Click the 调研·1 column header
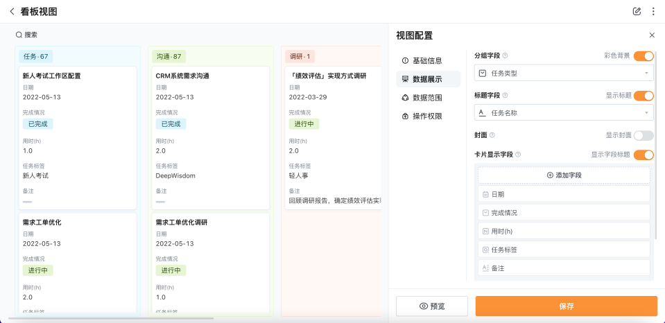The image size is (665, 323). [x=300, y=56]
